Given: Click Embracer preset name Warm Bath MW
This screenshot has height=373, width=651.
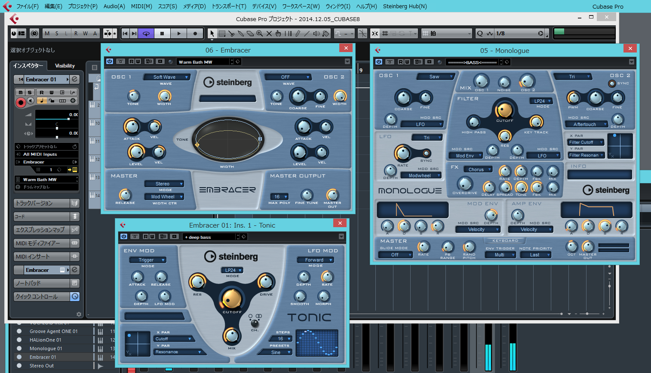Looking at the screenshot, I should (203, 62).
